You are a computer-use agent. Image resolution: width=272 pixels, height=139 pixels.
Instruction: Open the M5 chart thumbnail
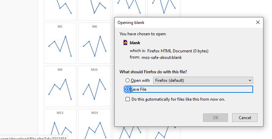[x=60, y=43]
